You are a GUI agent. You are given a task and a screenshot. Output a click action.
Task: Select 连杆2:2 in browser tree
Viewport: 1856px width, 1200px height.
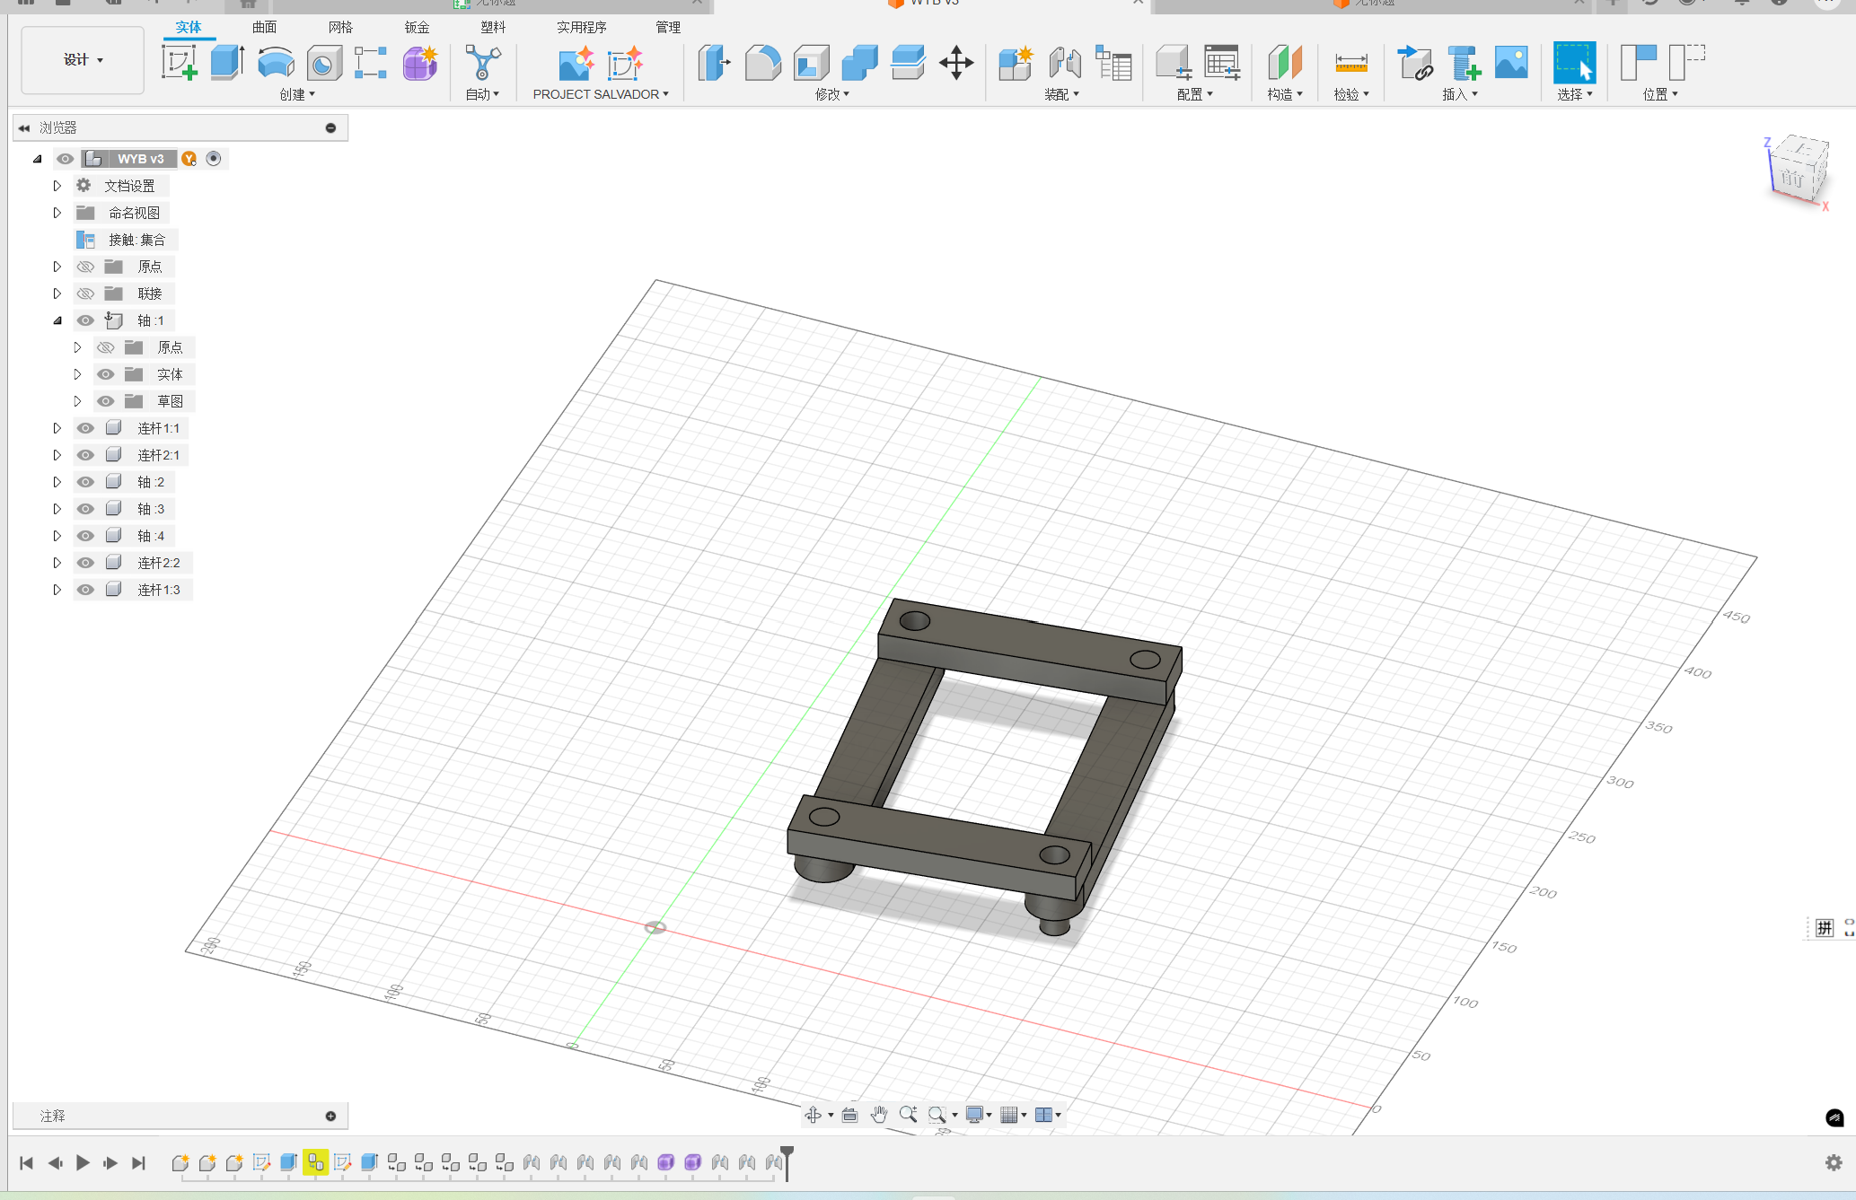pyautogui.click(x=158, y=563)
